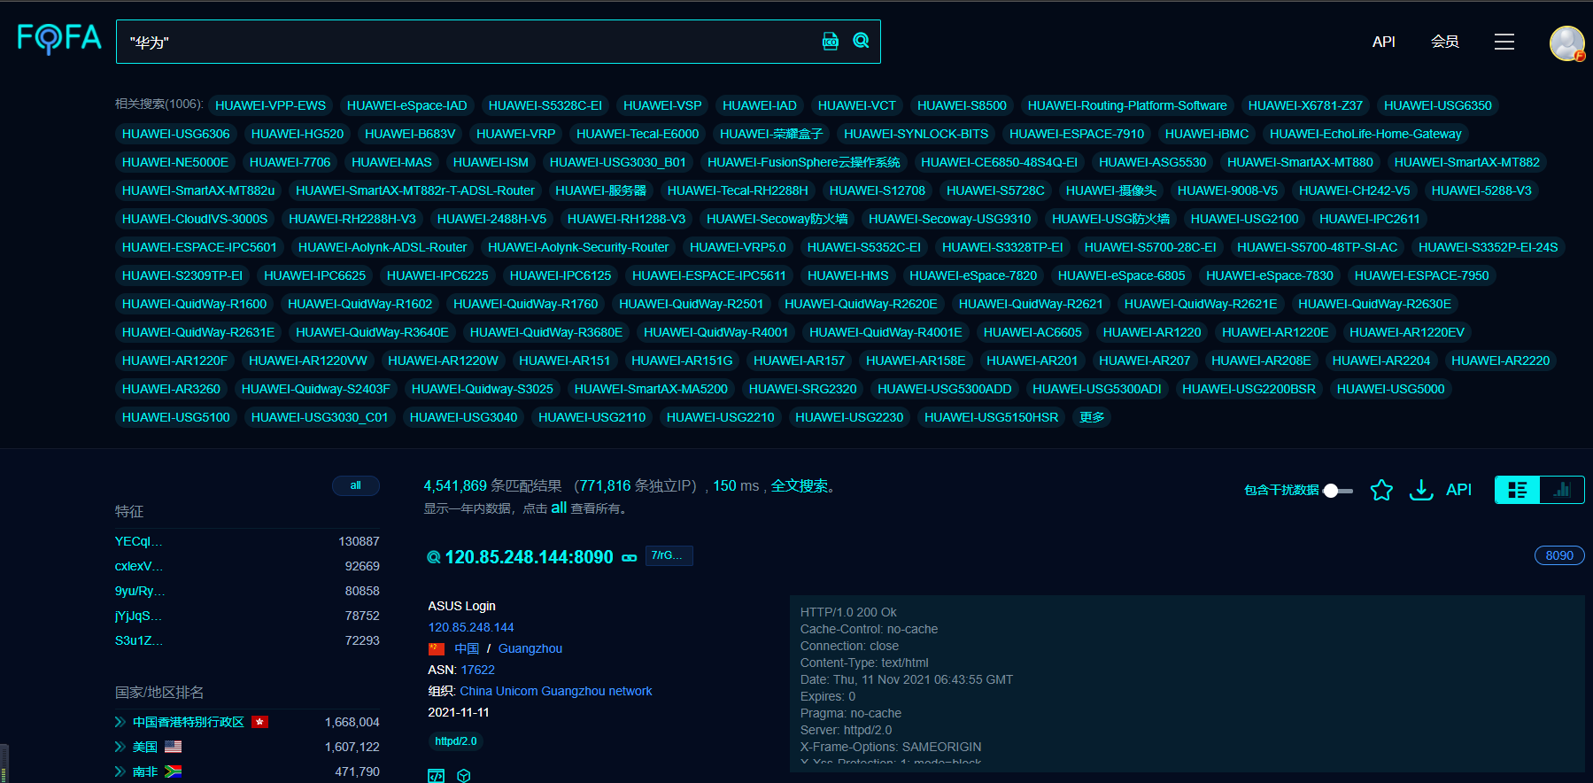This screenshot has height=783, width=1593.
Task: Click HUAWEI-USG5000 related tag
Action: click(x=1390, y=389)
